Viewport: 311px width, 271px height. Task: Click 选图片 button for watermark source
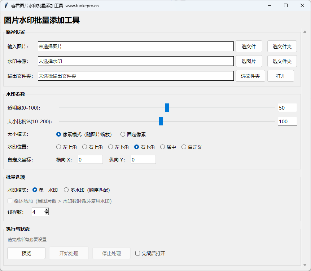pos(249,61)
